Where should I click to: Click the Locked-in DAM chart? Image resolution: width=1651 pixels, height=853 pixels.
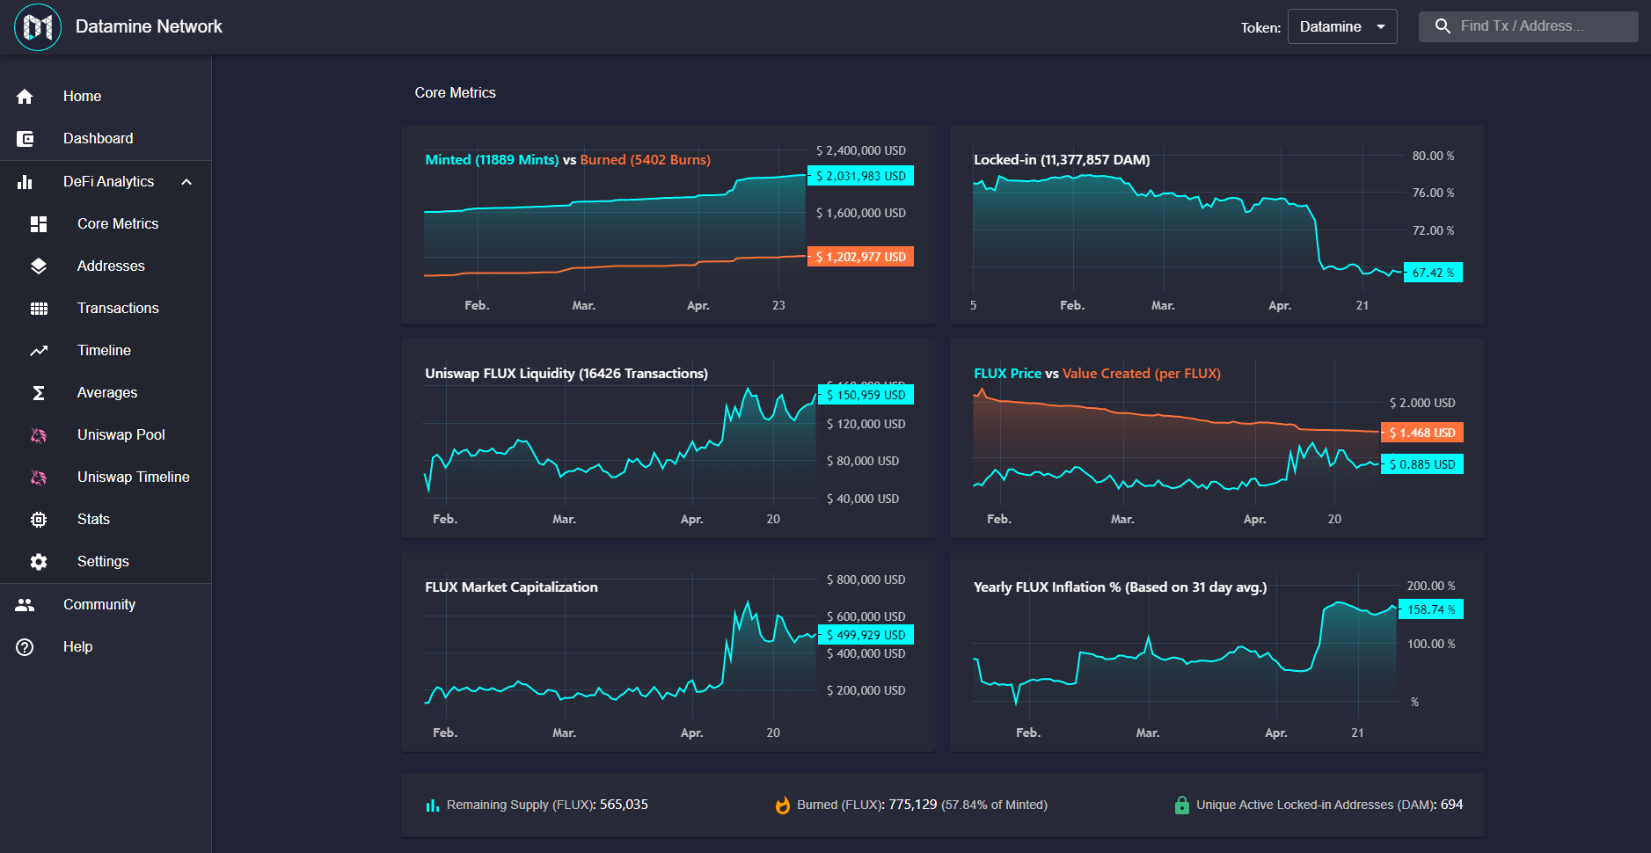1217,225
